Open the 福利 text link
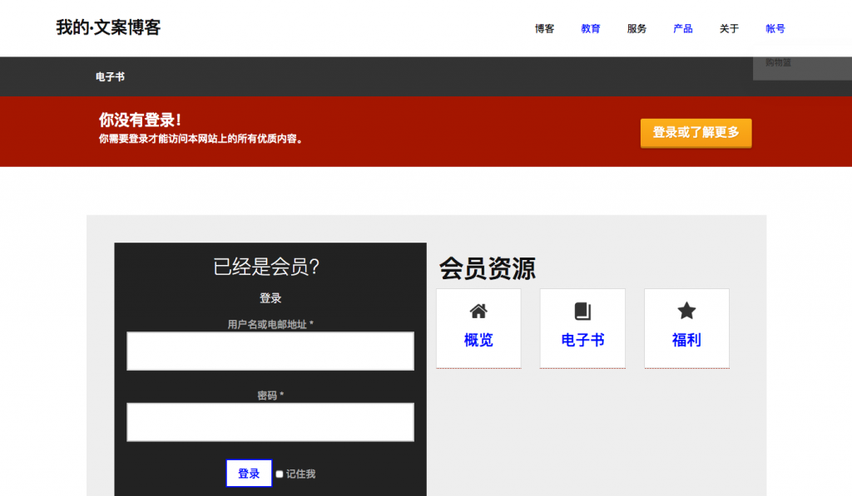 tap(686, 340)
